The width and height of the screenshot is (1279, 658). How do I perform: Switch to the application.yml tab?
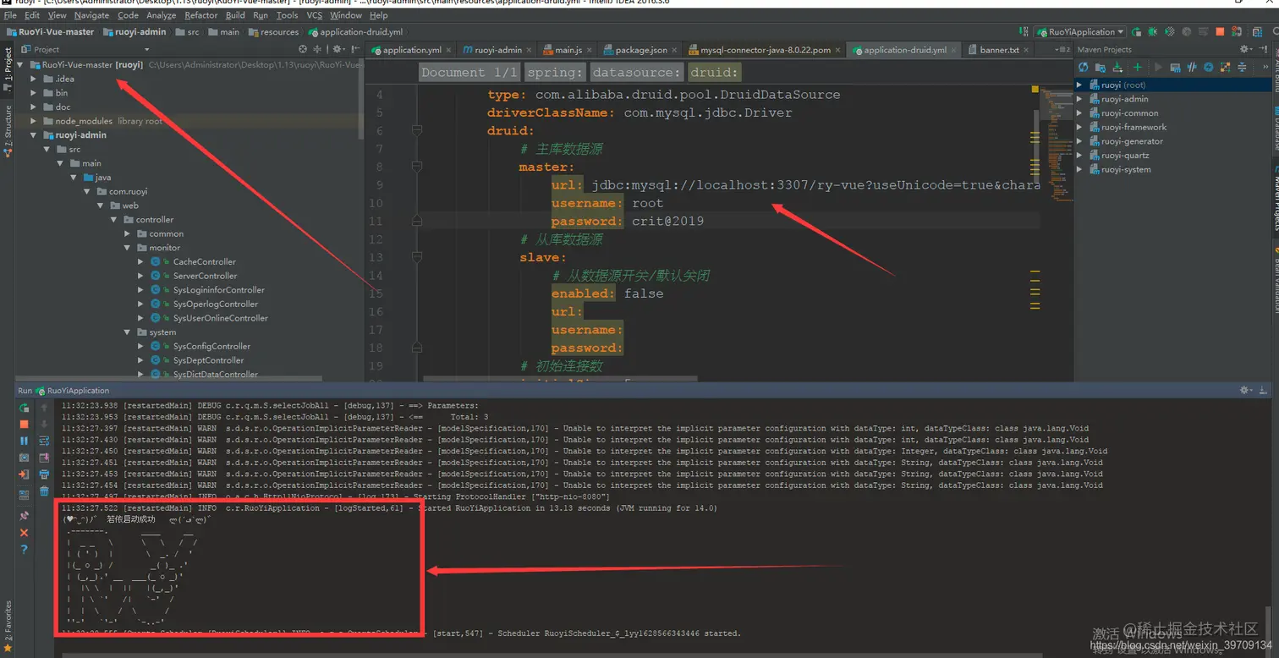(412, 50)
